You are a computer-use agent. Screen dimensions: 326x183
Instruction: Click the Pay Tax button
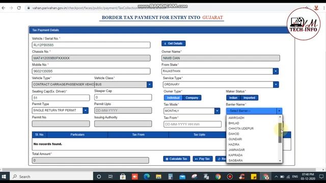203,159
